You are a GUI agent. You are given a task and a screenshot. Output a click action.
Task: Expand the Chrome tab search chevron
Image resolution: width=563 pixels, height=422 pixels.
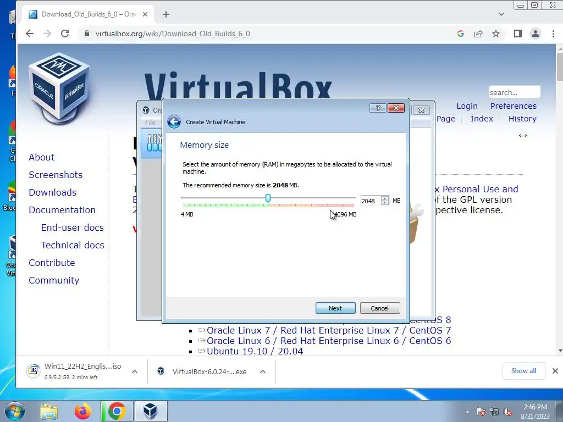tap(501, 14)
